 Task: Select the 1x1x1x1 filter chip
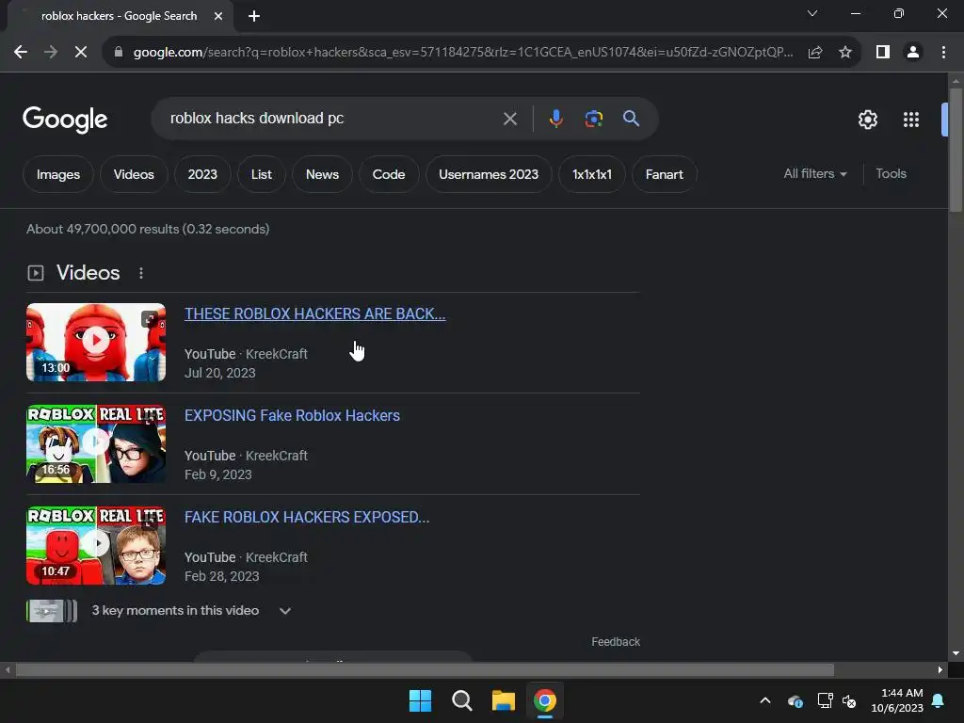click(592, 174)
